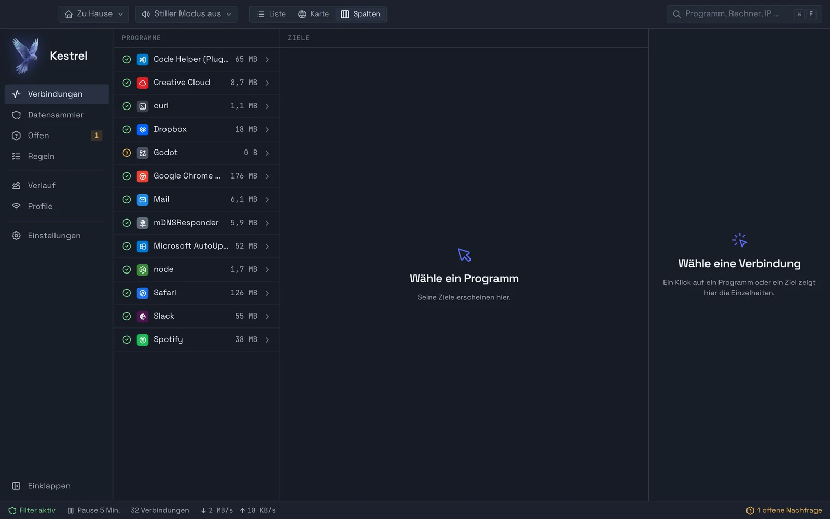Image resolution: width=830 pixels, height=519 pixels.
Task: Switch to the Karte view tab
Action: tap(313, 14)
